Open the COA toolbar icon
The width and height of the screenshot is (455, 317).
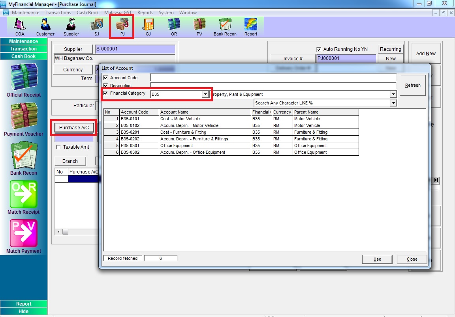[20, 26]
